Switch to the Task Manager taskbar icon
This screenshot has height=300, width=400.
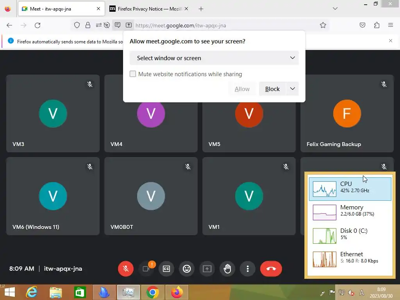pyautogui.click(x=128, y=292)
